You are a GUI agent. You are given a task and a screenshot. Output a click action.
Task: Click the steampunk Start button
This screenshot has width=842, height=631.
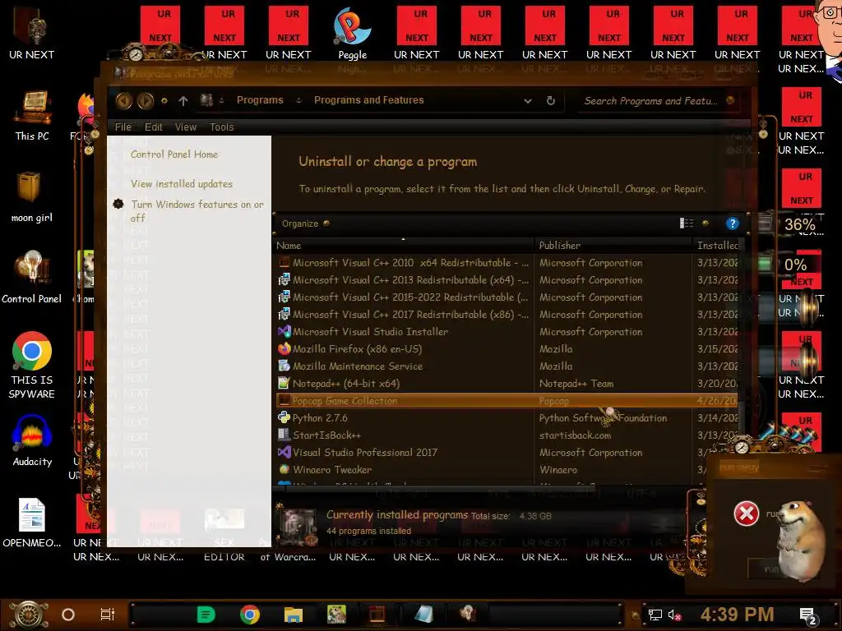(x=28, y=615)
